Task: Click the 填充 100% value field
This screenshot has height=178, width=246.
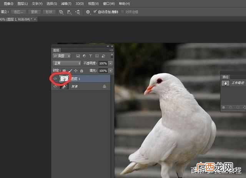Action: point(103,71)
